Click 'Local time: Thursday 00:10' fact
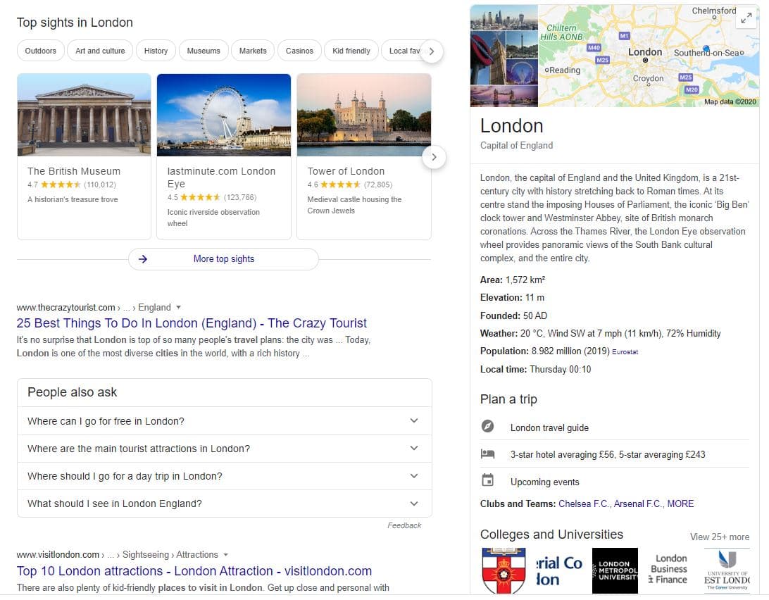This screenshot has height=600, width=769. 535,370
